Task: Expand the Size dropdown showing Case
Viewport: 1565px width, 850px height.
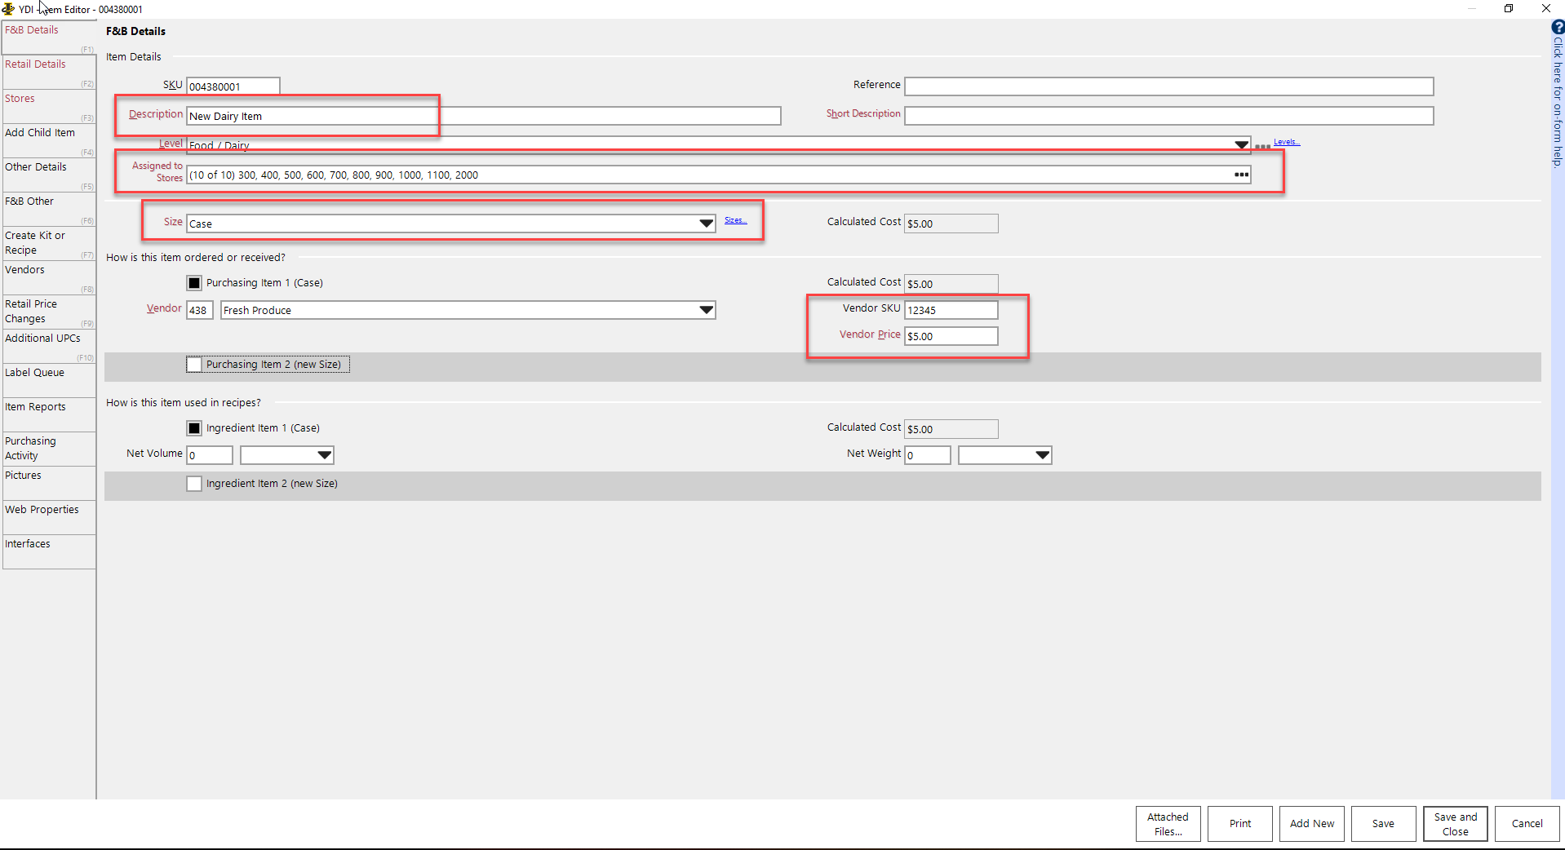Action: [706, 224]
